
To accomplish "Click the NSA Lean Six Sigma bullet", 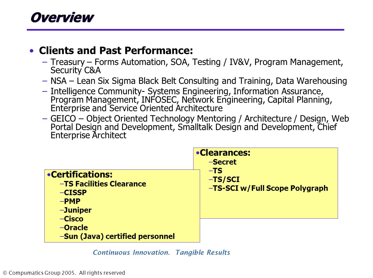I will tap(199, 81).
